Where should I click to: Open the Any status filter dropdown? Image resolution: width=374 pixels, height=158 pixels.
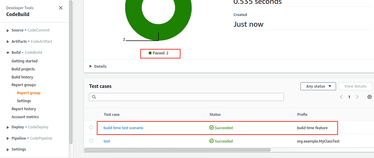[318, 86]
